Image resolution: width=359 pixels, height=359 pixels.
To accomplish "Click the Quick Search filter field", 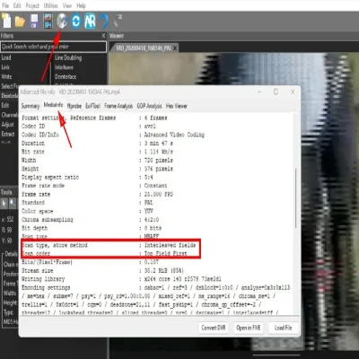I will (54, 47).
